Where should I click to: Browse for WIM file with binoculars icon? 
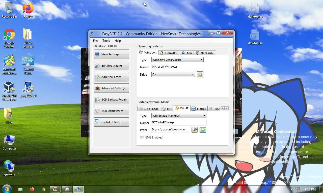pos(194,130)
